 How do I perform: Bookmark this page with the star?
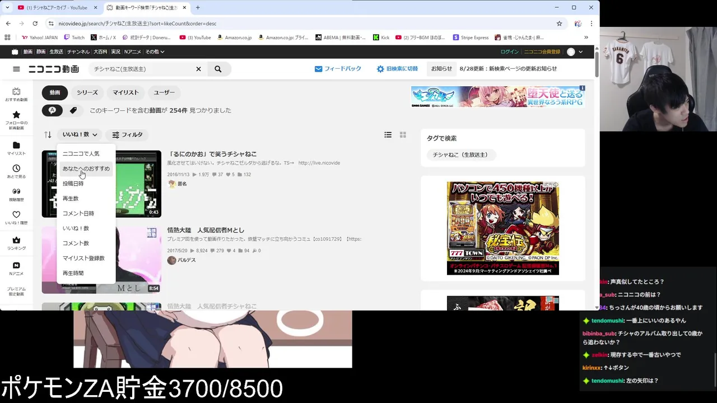click(x=559, y=24)
